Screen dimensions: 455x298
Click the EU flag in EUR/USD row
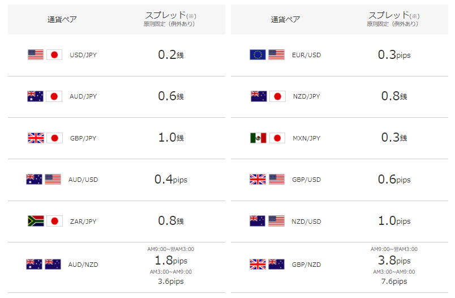pos(257,54)
